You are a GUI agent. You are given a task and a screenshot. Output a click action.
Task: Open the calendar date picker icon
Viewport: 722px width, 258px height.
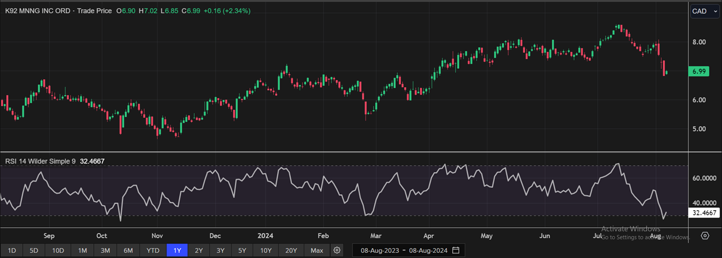point(456,250)
